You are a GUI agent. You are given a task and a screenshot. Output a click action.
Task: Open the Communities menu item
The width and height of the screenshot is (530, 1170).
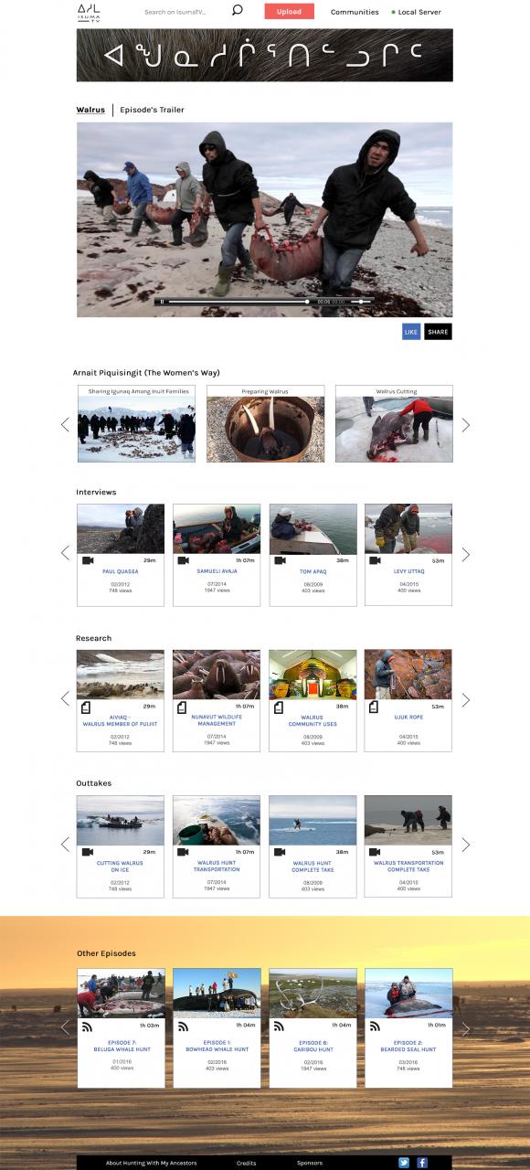(355, 12)
